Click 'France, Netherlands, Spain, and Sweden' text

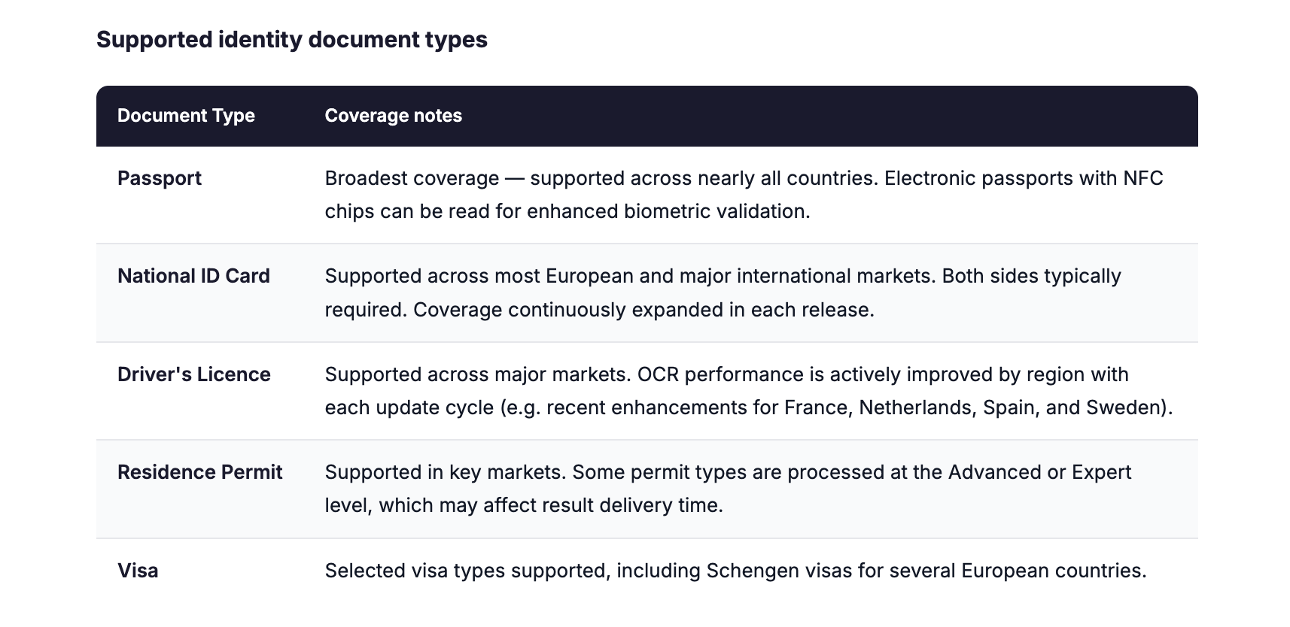click(x=975, y=407)
